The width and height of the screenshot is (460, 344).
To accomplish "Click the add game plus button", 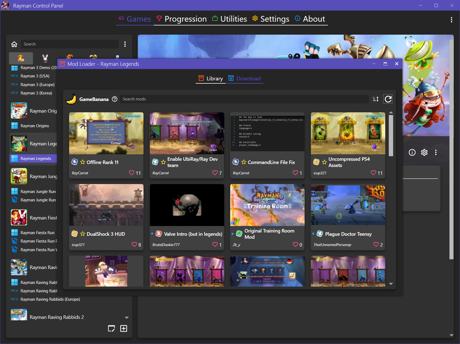I will (x=124, y=329).
